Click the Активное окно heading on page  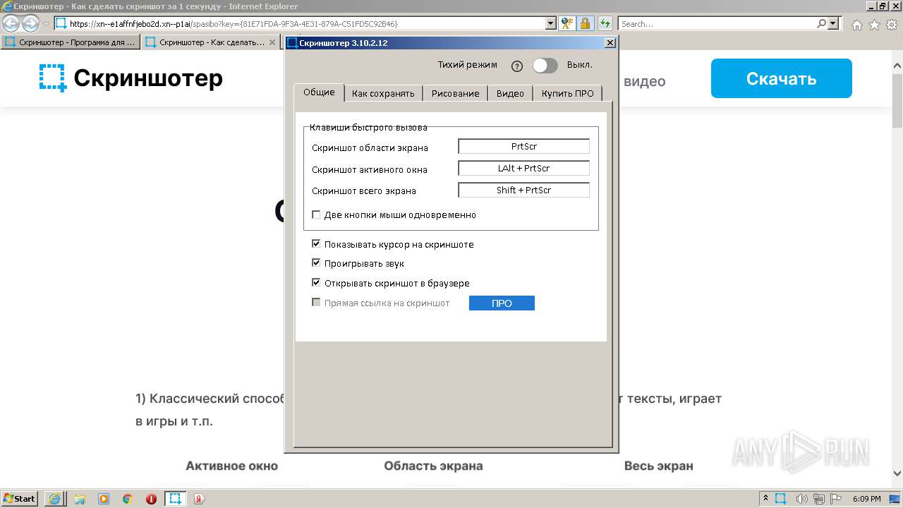coord(231,466)
